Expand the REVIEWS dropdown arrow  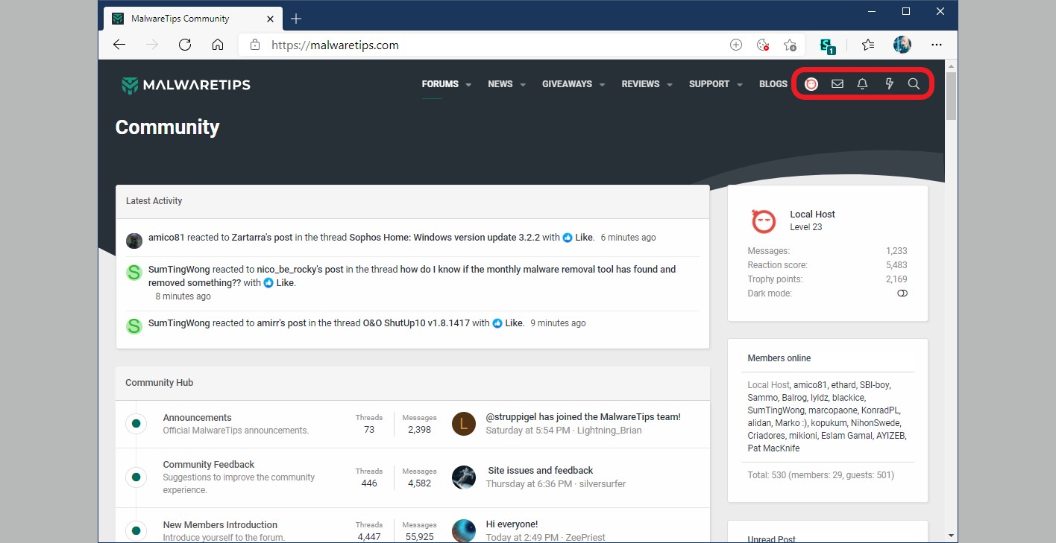(x=670, y=85)
